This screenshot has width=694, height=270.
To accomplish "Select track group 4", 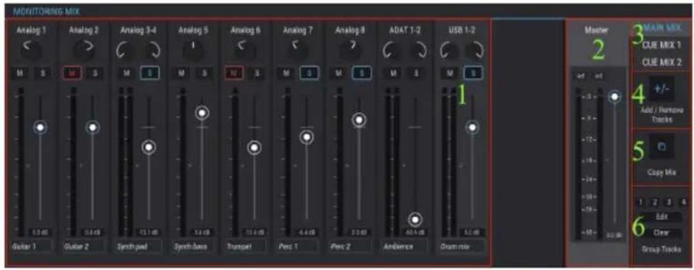I will pyautogui.click(x=684, y=202).
